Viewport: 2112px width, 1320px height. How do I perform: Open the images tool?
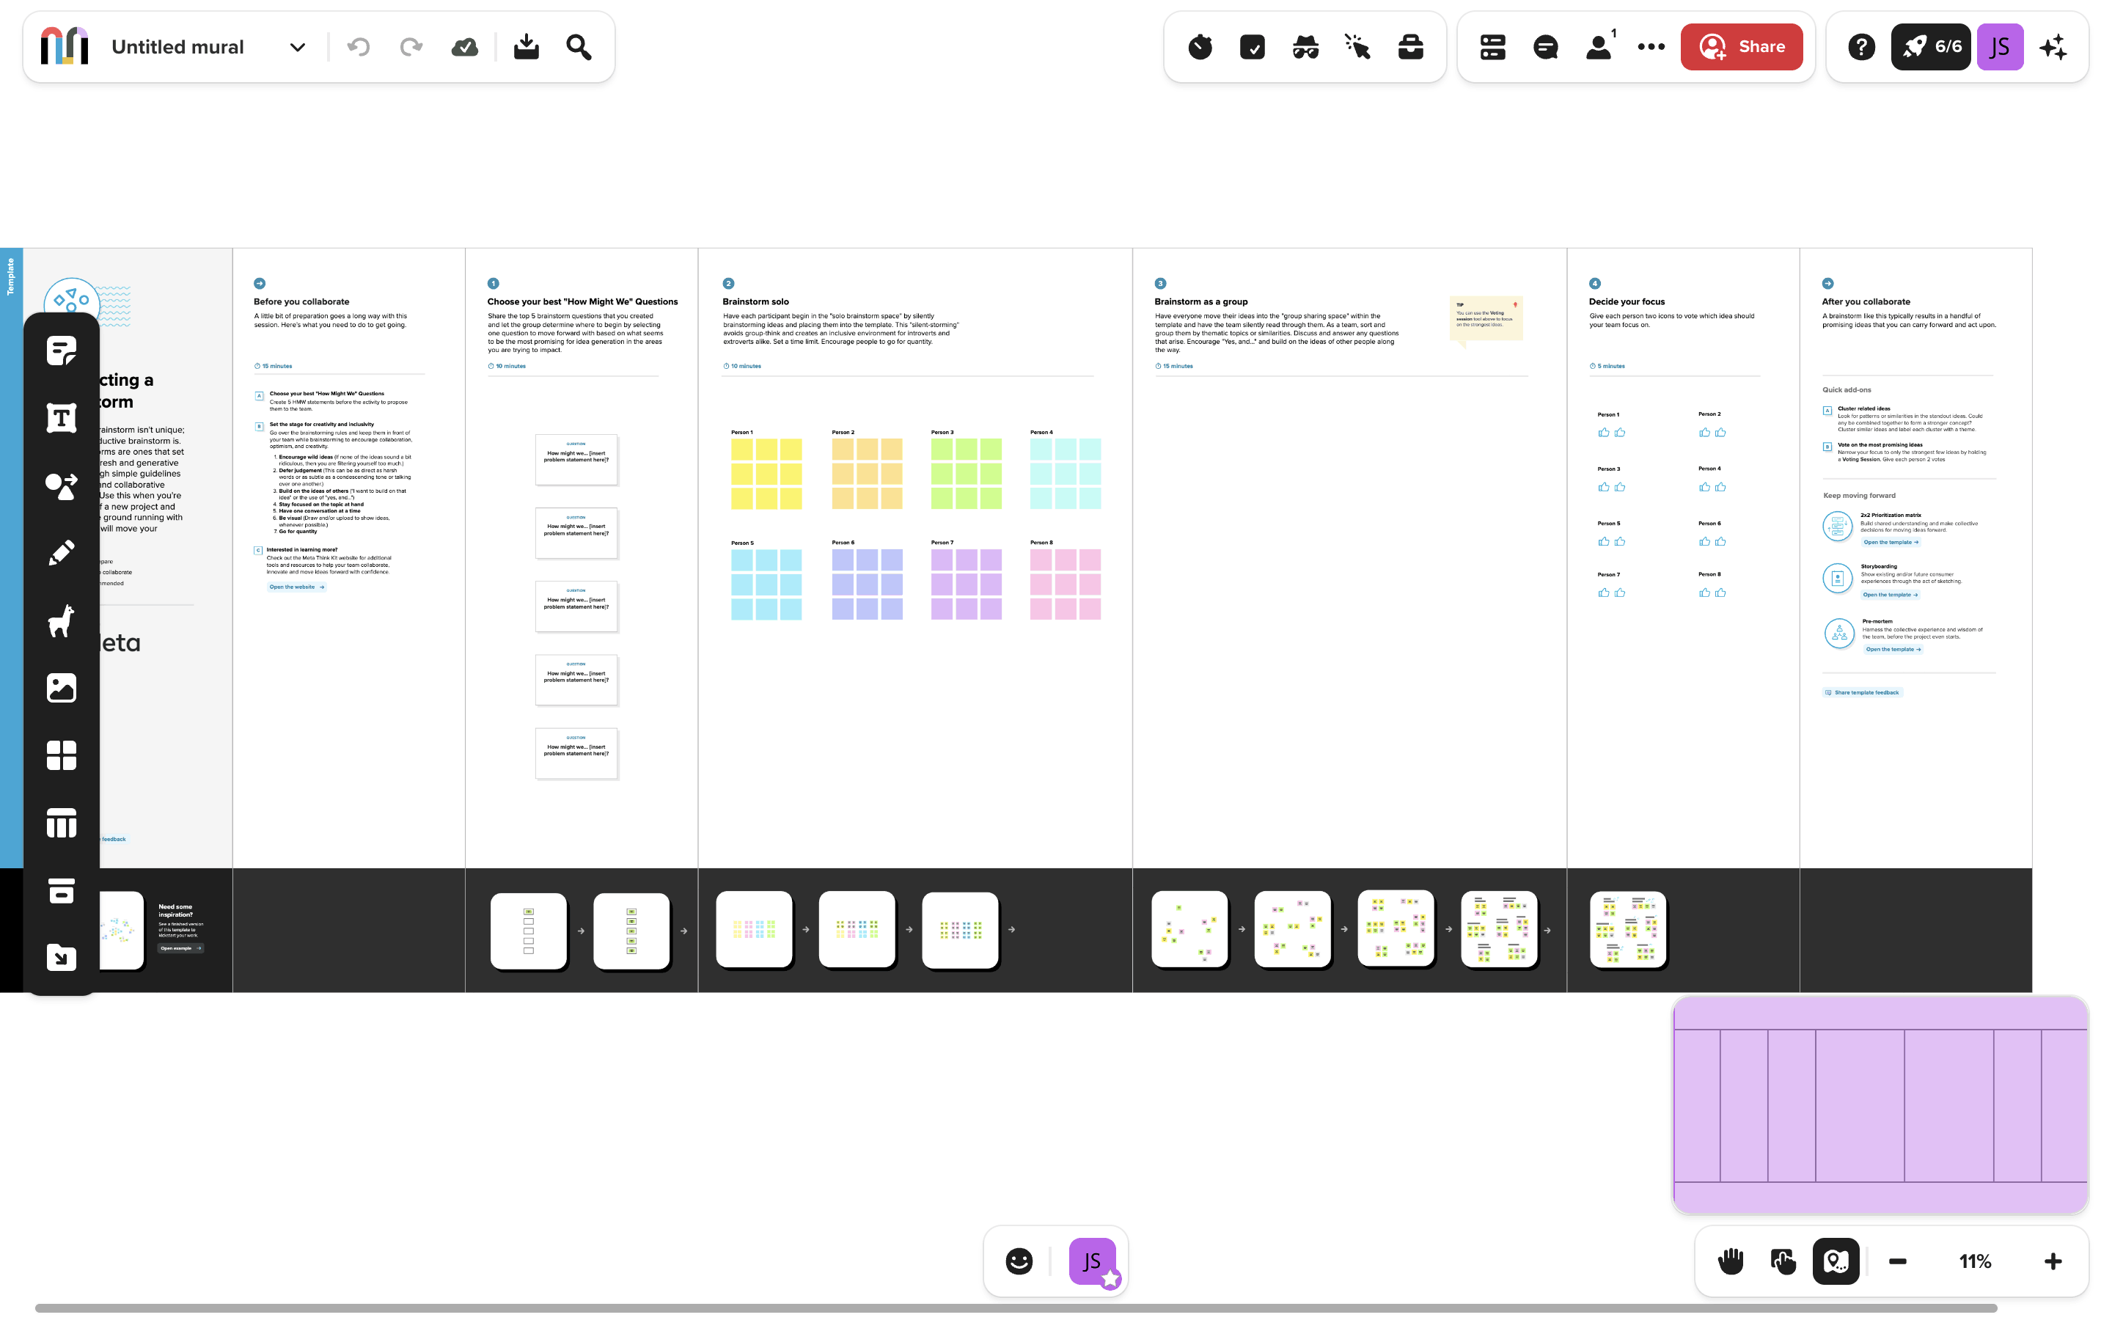[61, 688]
